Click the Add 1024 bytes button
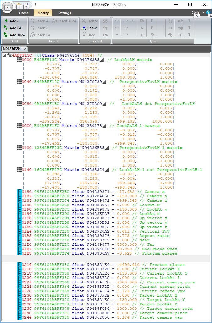 coord(14,35)
